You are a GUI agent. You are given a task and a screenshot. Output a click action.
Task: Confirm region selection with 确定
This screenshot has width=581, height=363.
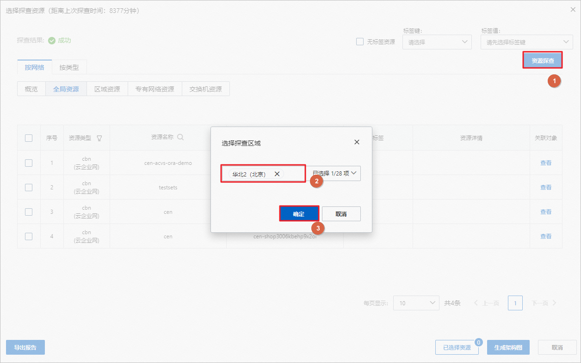(x=299, y=214)
